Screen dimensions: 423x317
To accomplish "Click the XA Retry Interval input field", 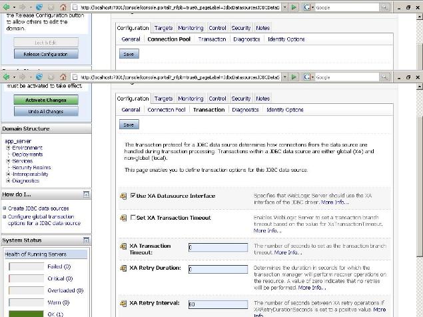I will point(218,304).
